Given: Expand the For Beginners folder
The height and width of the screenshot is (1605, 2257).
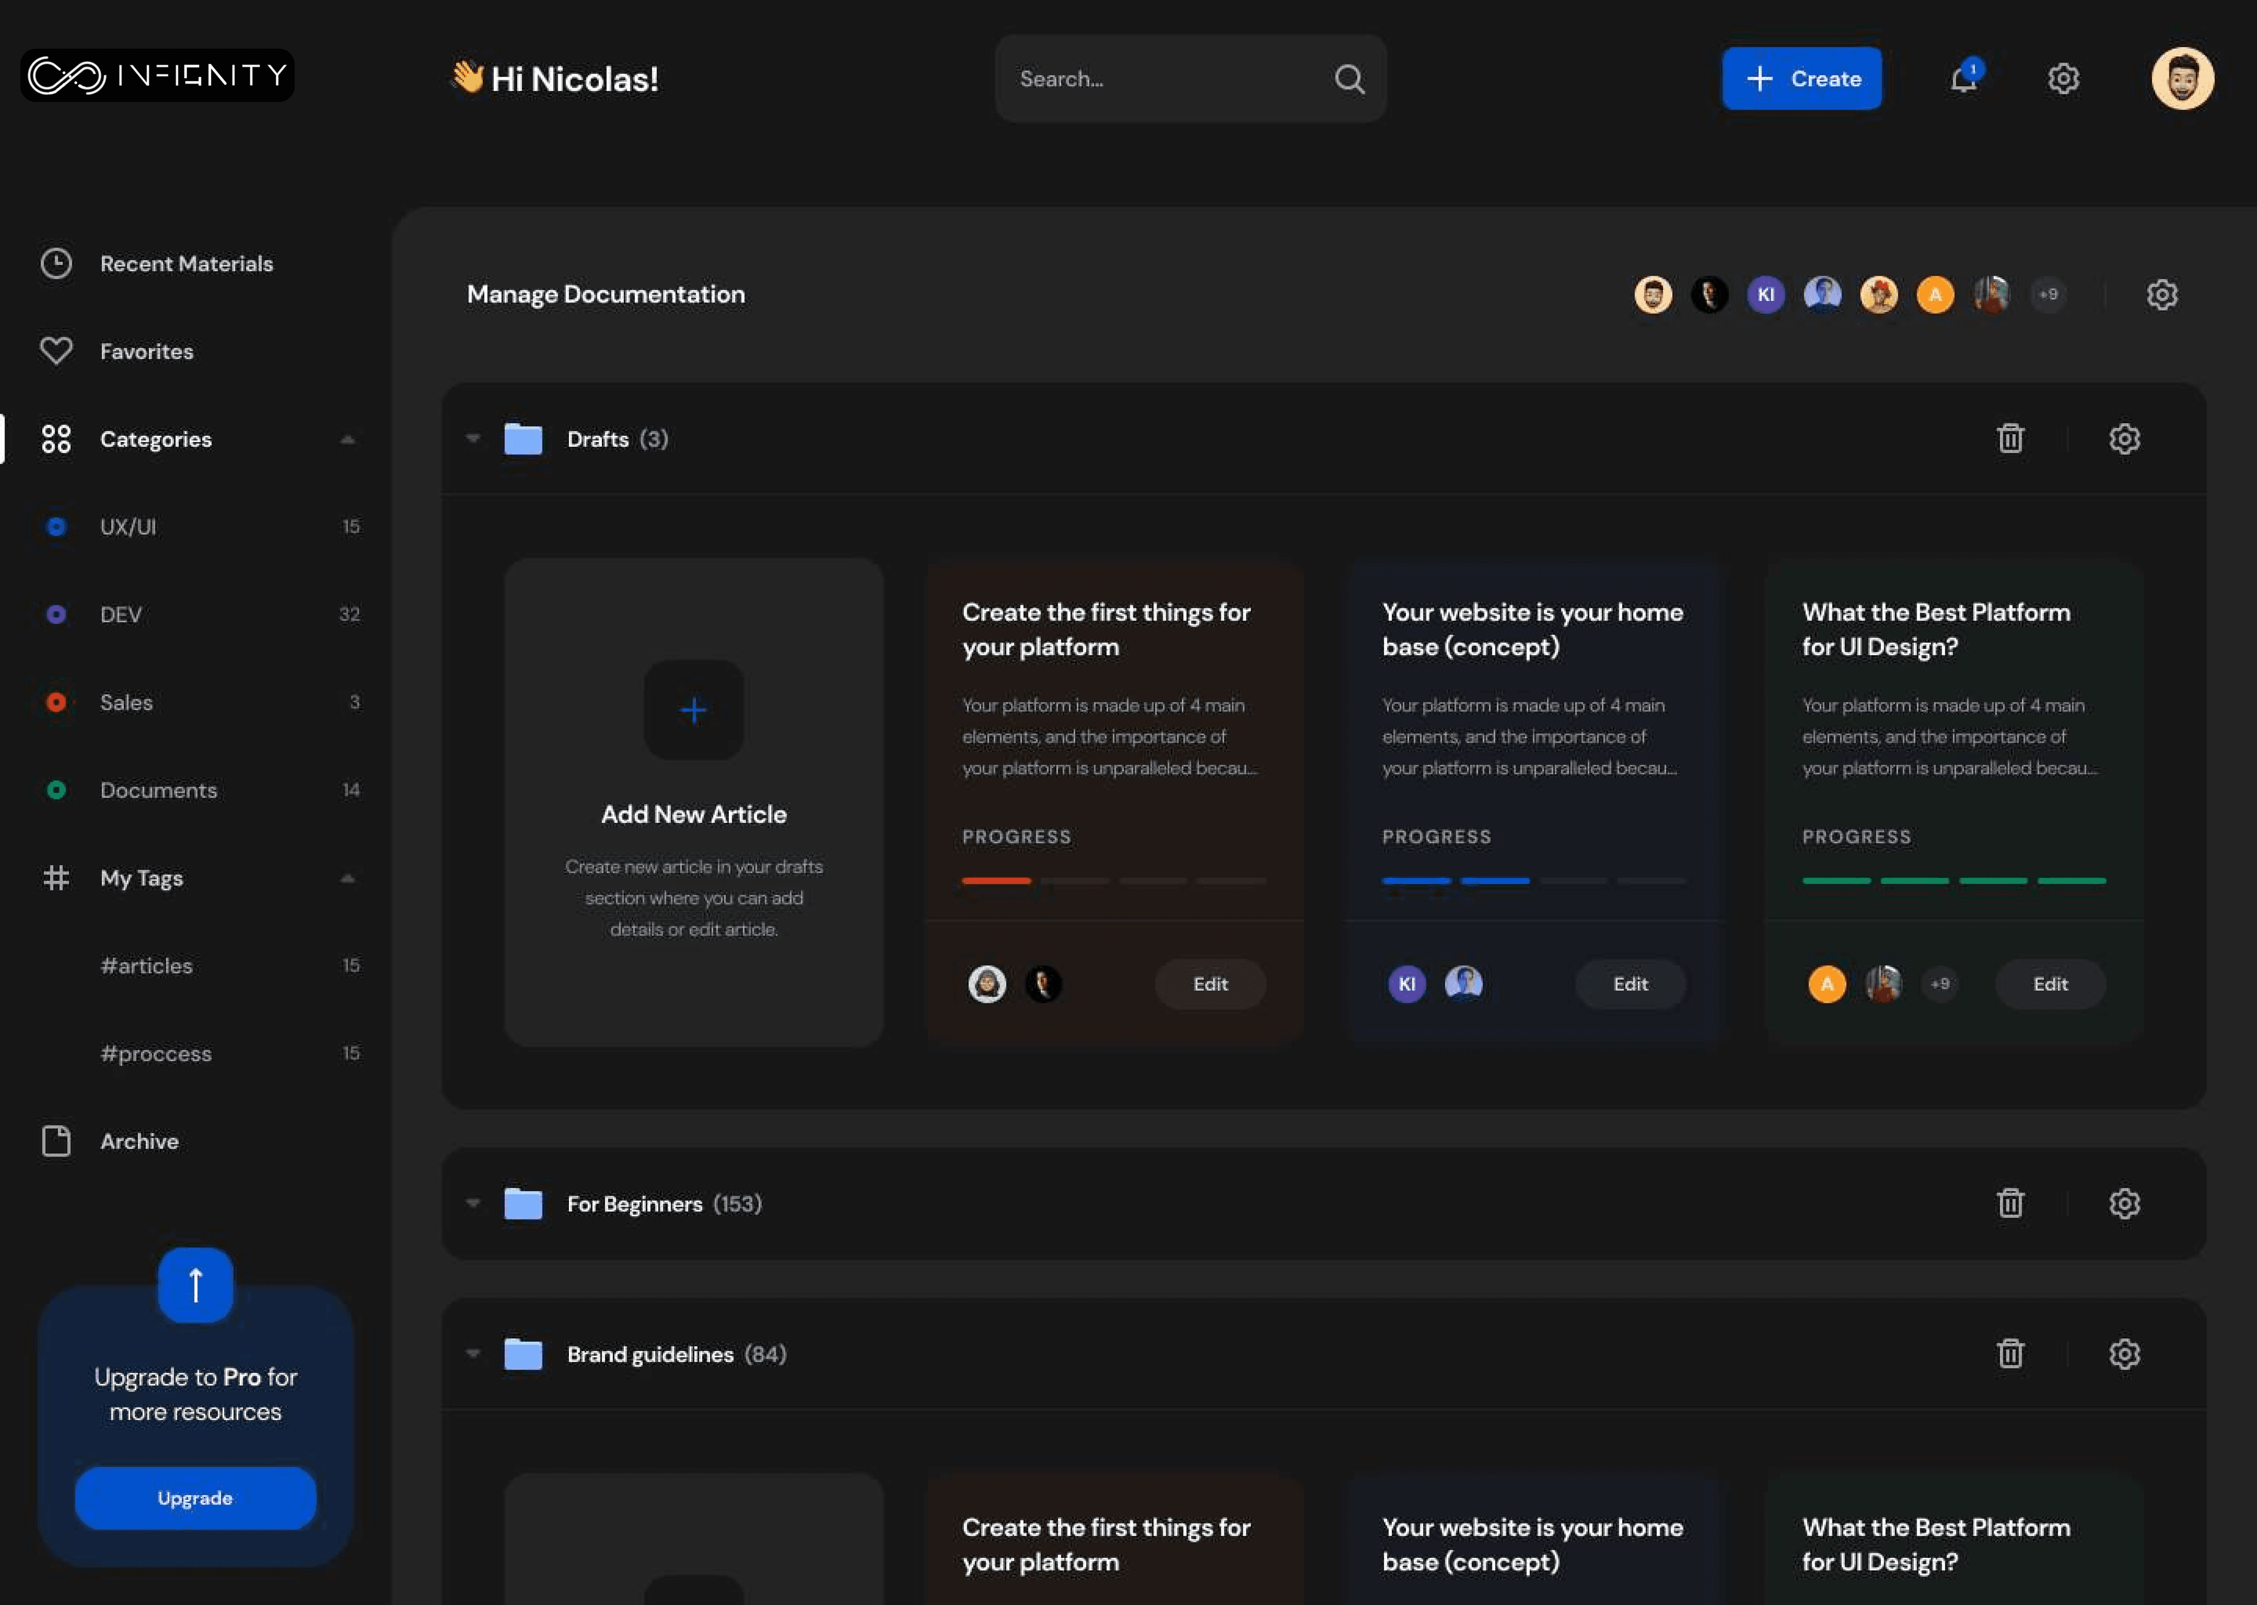Looking at the screenshot, I should 473,1204.
